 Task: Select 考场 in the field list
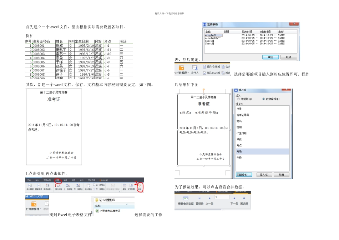coord(263,151)
